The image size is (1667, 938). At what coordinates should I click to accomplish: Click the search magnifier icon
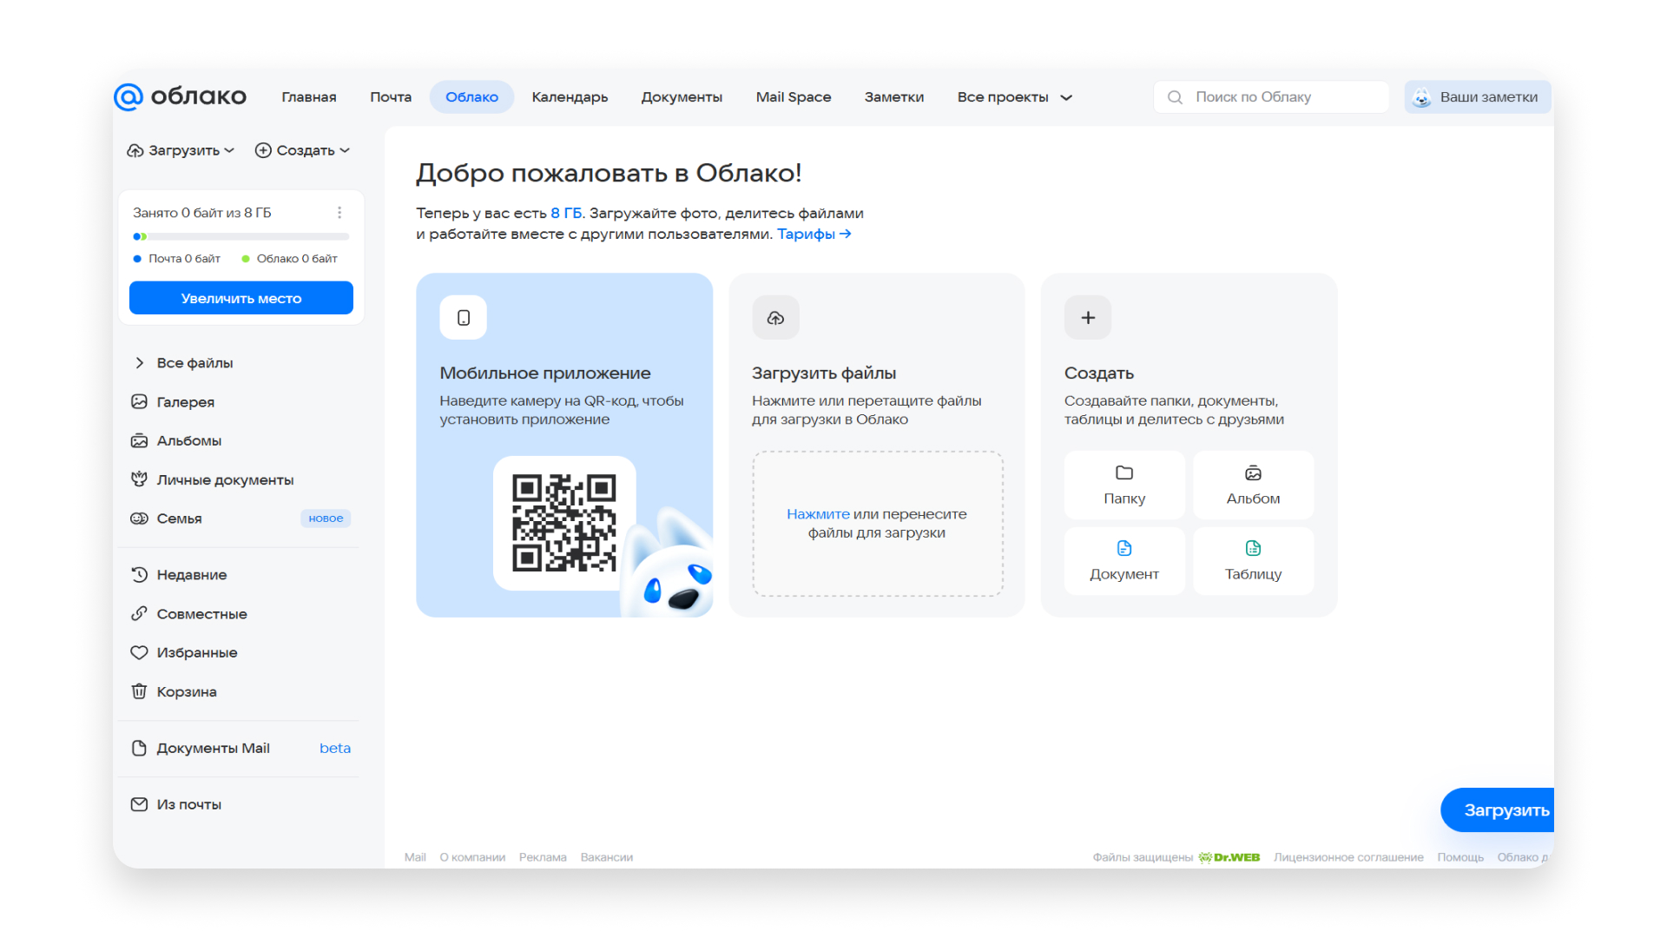click(1175, 97)
